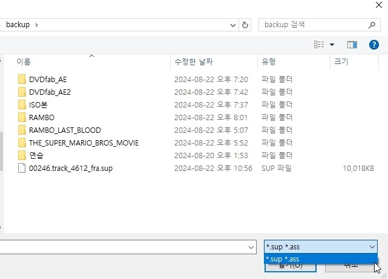This screenshot has width=388, height=279.
Task: Open the help question mark icon
Action: click(374, 45)
